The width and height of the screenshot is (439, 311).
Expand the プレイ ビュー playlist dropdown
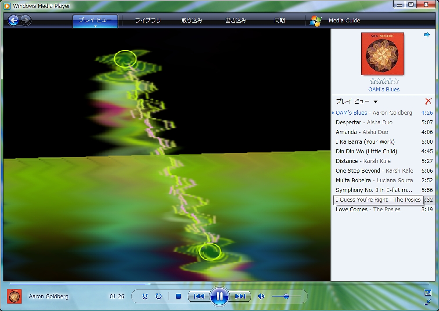tap(375, 102)
